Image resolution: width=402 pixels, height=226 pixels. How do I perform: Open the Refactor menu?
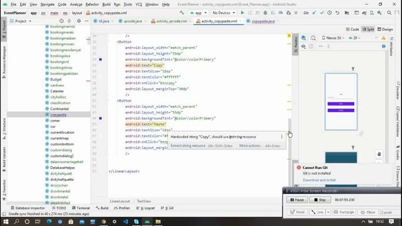click(x=92, y=4)
